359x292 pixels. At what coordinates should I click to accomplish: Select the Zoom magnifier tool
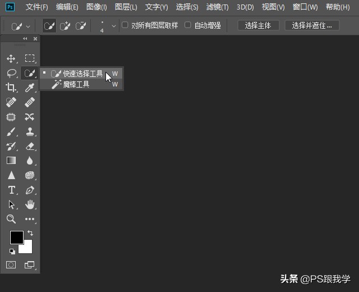[x=11, y=219]
